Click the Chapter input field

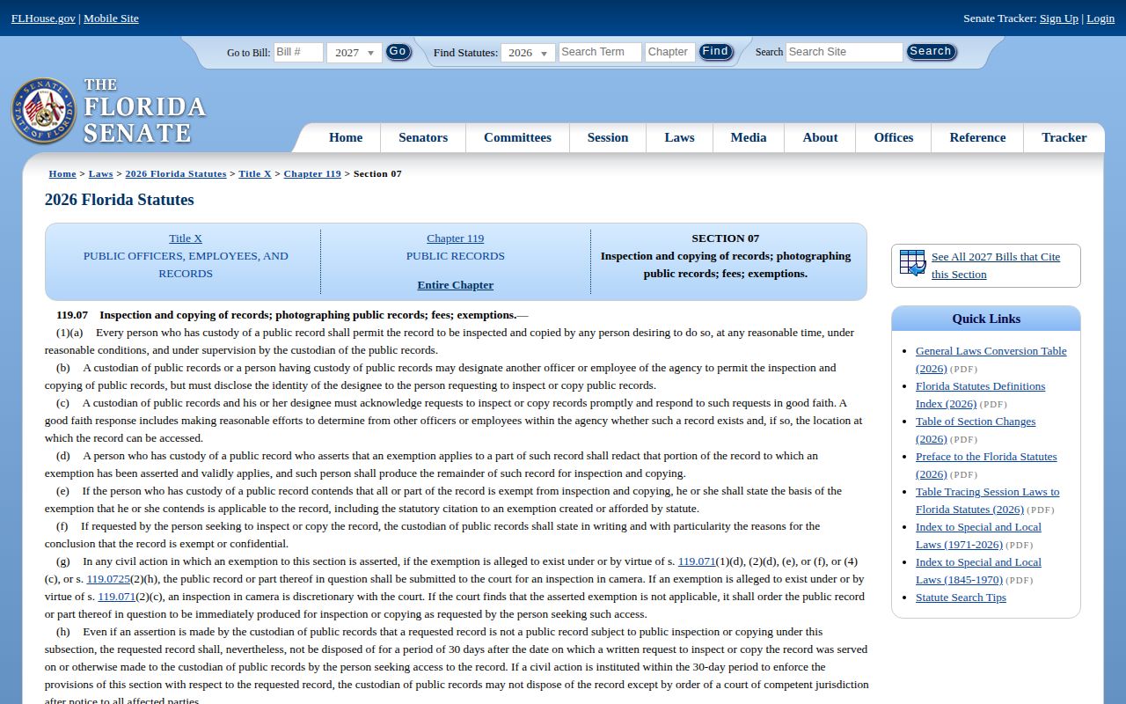[669, 52]
